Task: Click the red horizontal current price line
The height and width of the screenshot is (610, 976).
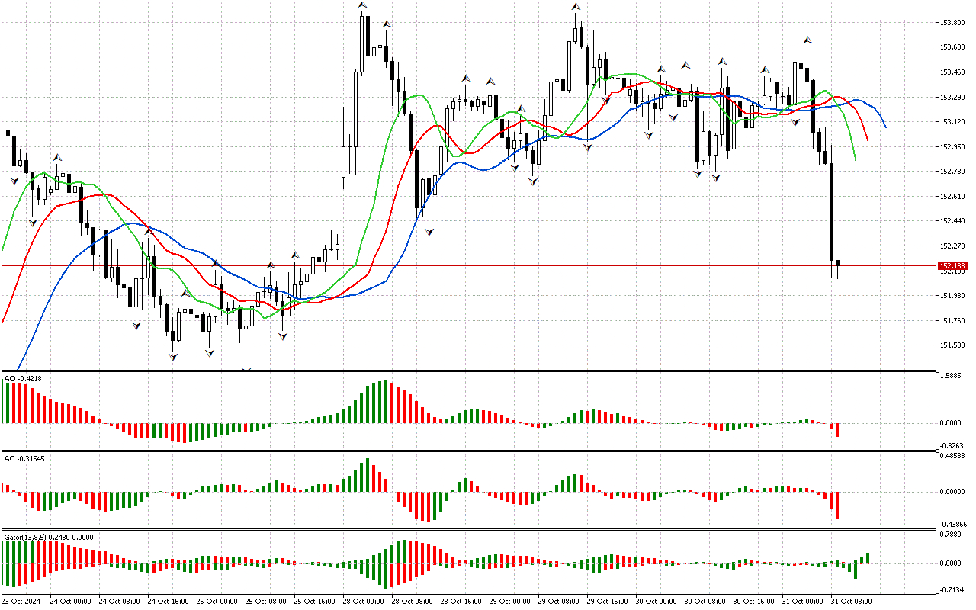Action: coord(469,266)
